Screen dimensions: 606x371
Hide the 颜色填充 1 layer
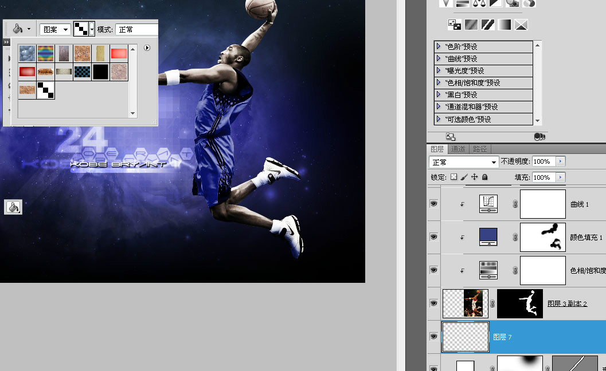(433, 236)
